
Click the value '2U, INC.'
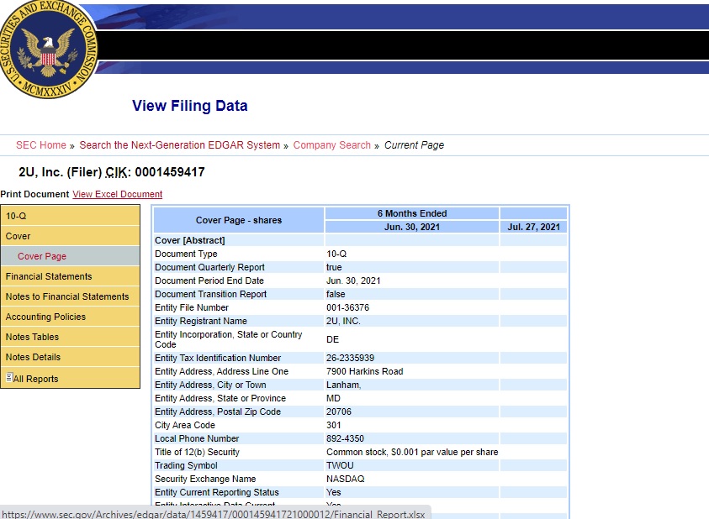(343, 321)
